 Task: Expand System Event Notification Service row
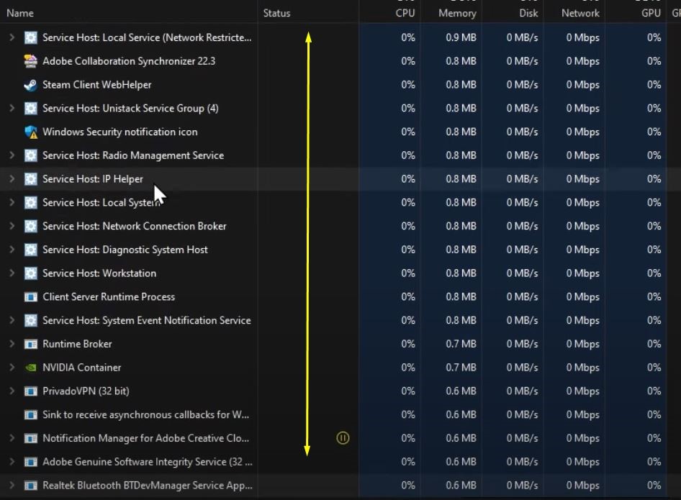[x=12, y=320]
